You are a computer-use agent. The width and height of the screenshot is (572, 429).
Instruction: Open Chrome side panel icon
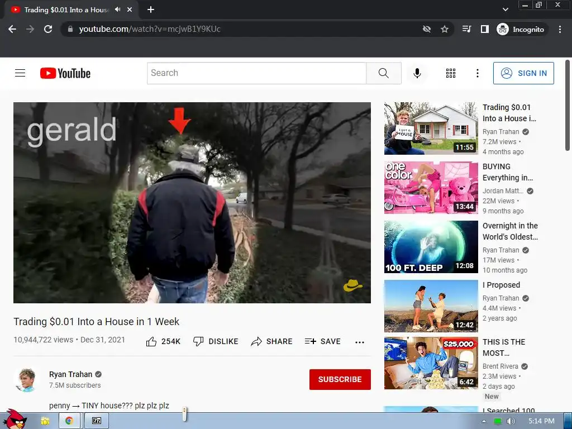coord(484,29)
